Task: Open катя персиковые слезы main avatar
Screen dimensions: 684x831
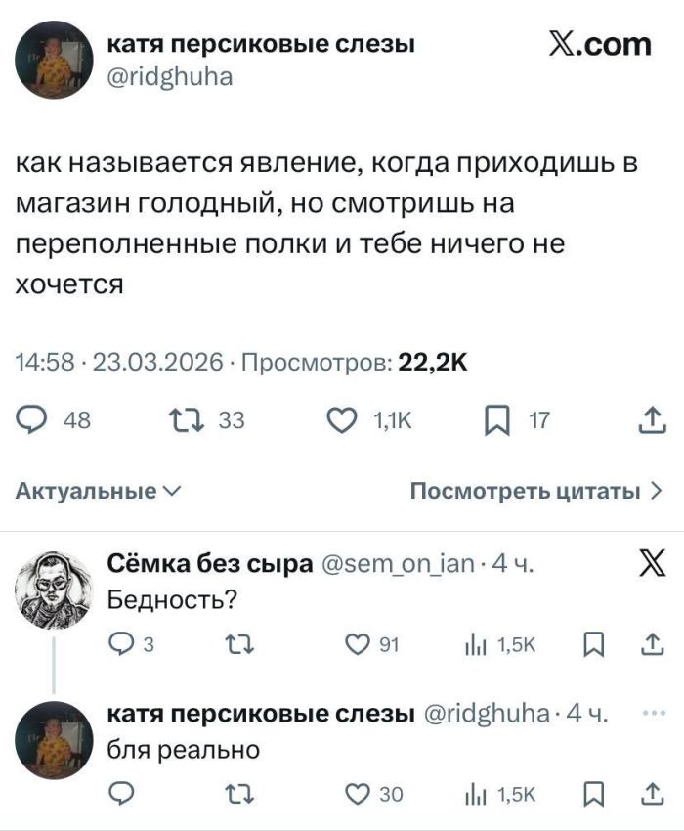Action: [54, 60]
